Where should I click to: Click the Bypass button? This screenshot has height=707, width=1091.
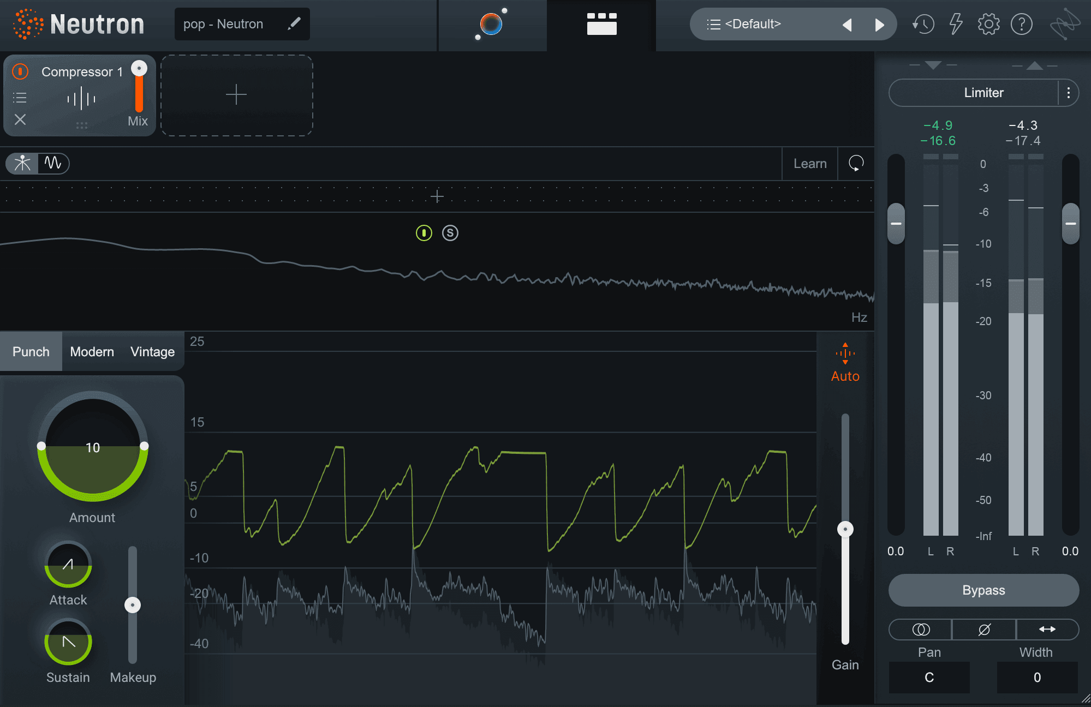983,590
